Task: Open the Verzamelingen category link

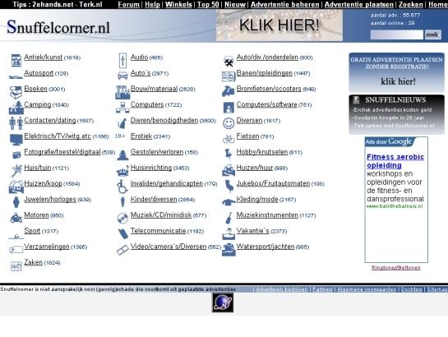Action: (x=47, y=247)
